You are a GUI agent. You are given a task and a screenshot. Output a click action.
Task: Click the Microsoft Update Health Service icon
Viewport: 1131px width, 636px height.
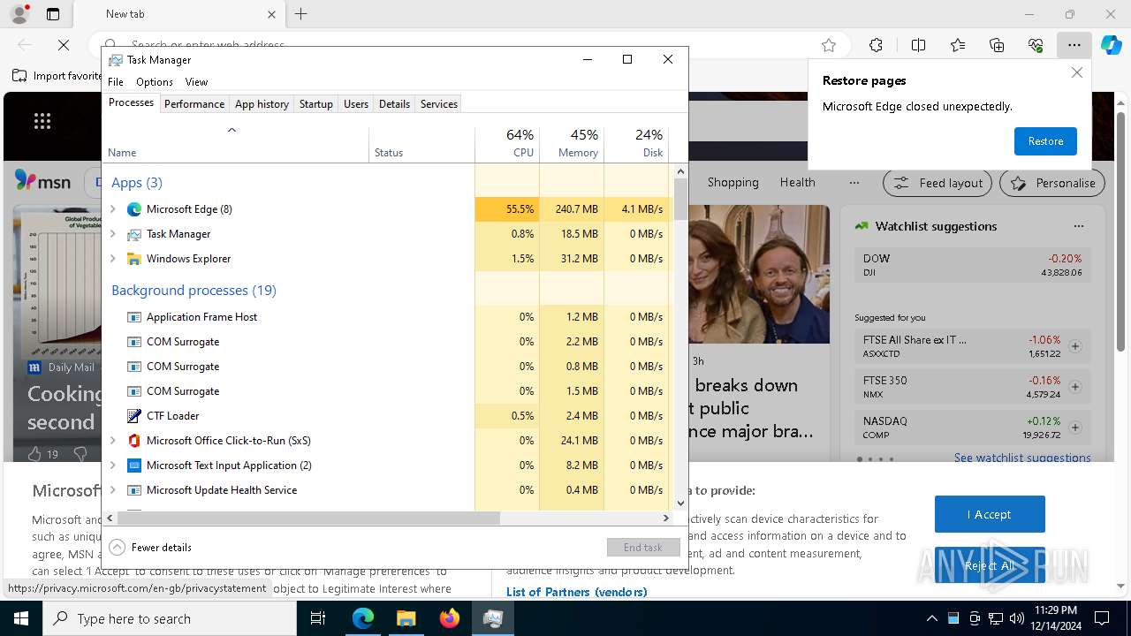point(134,490)
